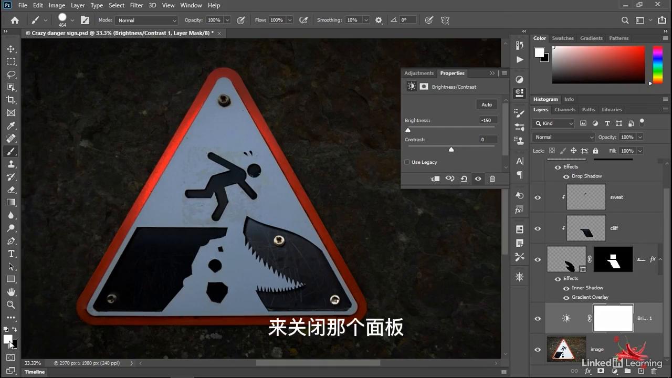Click the Bri... 1 layer mask thumbnail
672x378 pixels.
coord(613,318)
